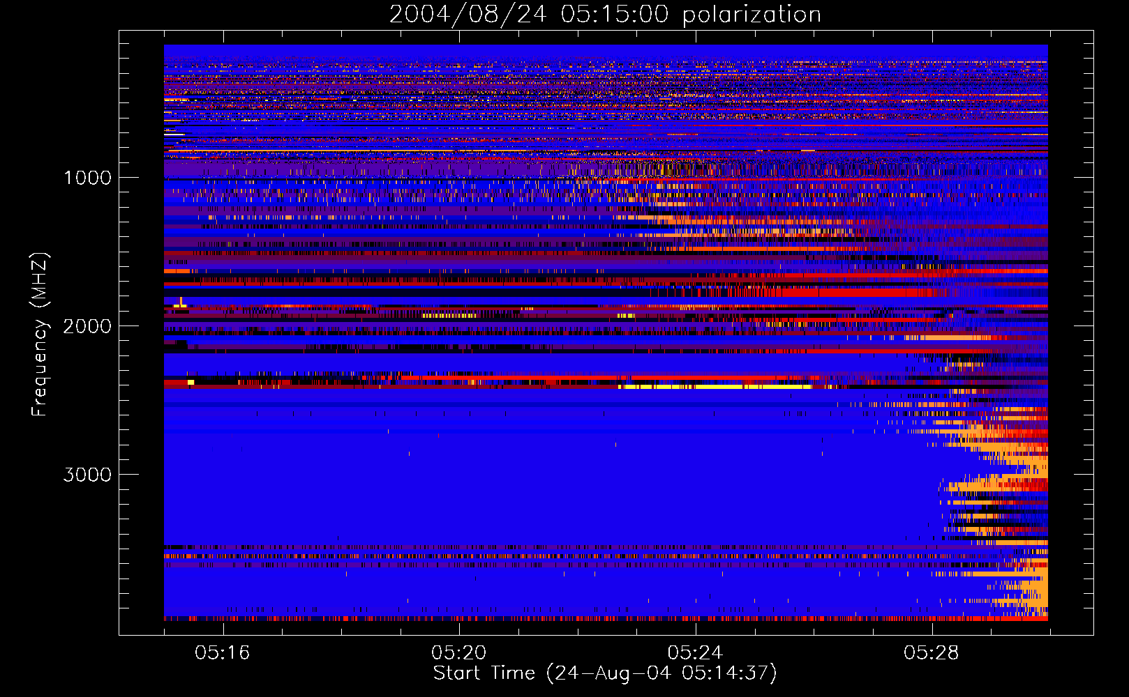This screenshot has height=697, width=1129.
Task: Click the 'Frequency (MHZ)' axis title
Action: (x=40, y=335)
